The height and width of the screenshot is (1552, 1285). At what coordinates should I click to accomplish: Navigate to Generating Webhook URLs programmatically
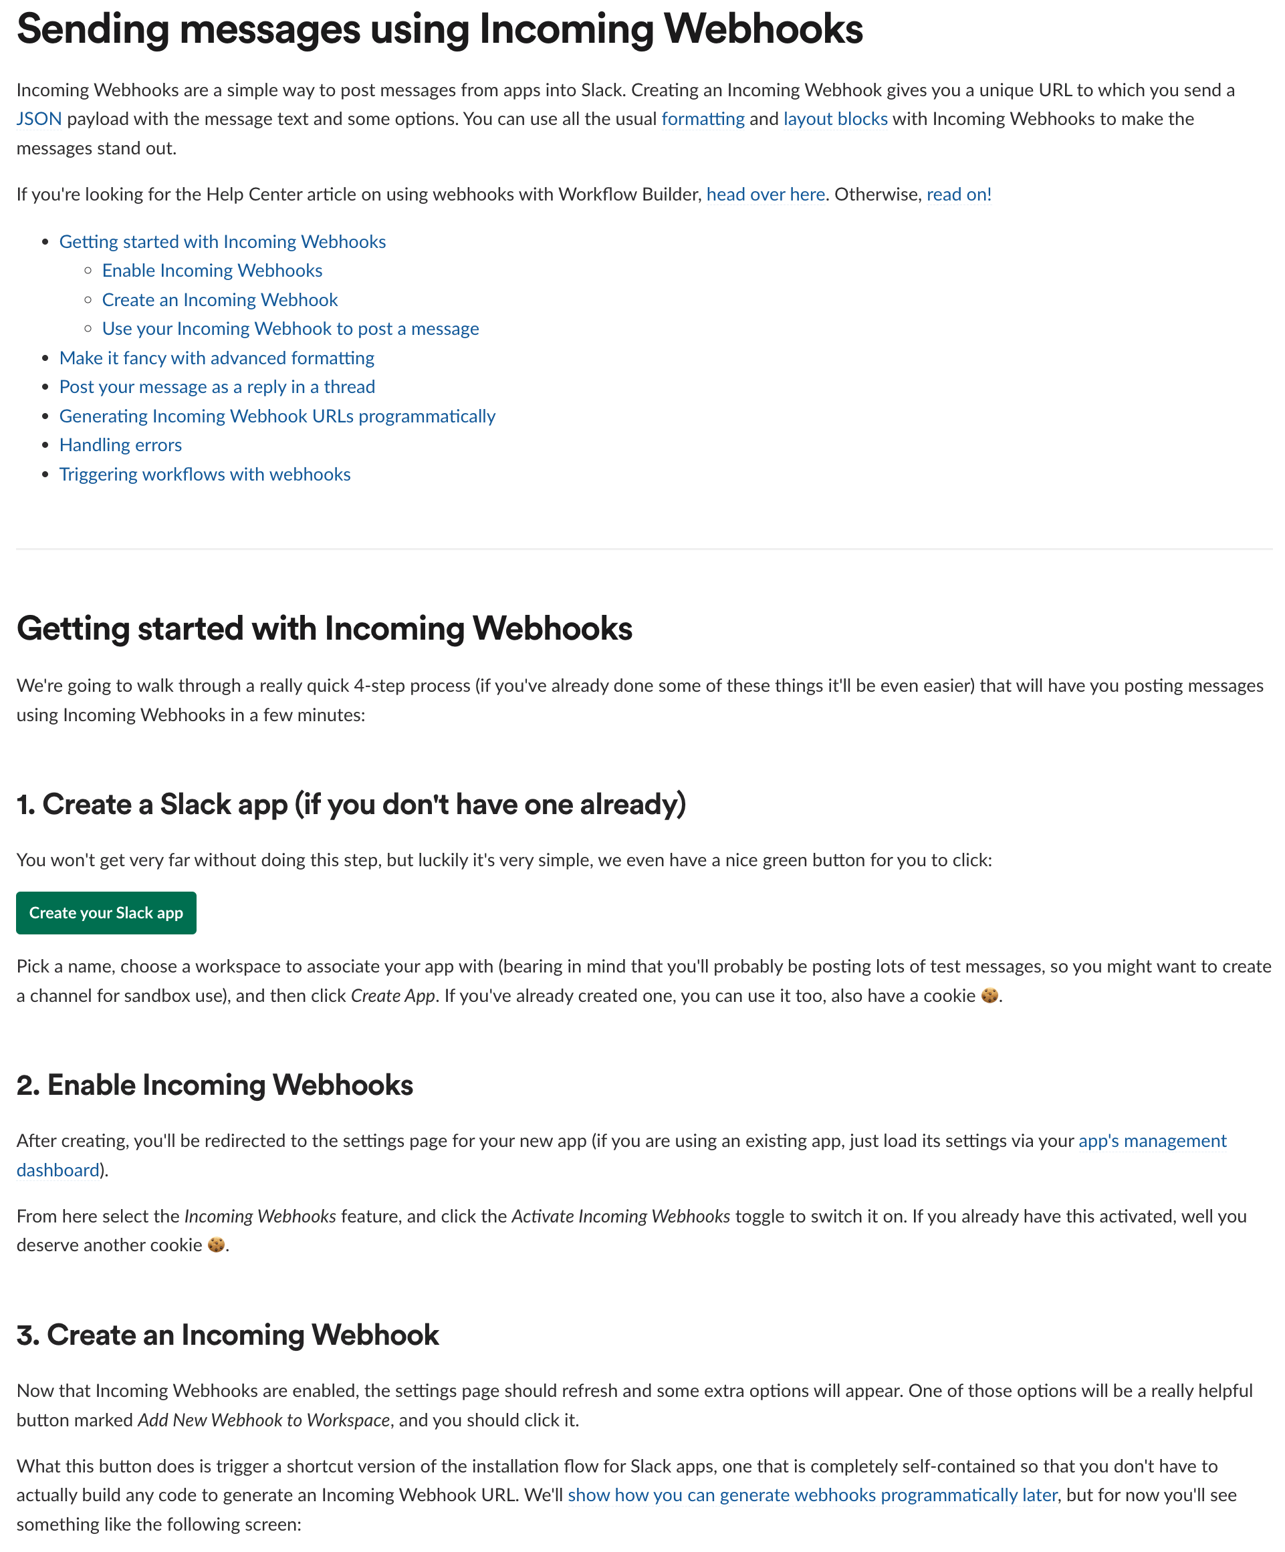pyautogui.click(x=277, y=415)
